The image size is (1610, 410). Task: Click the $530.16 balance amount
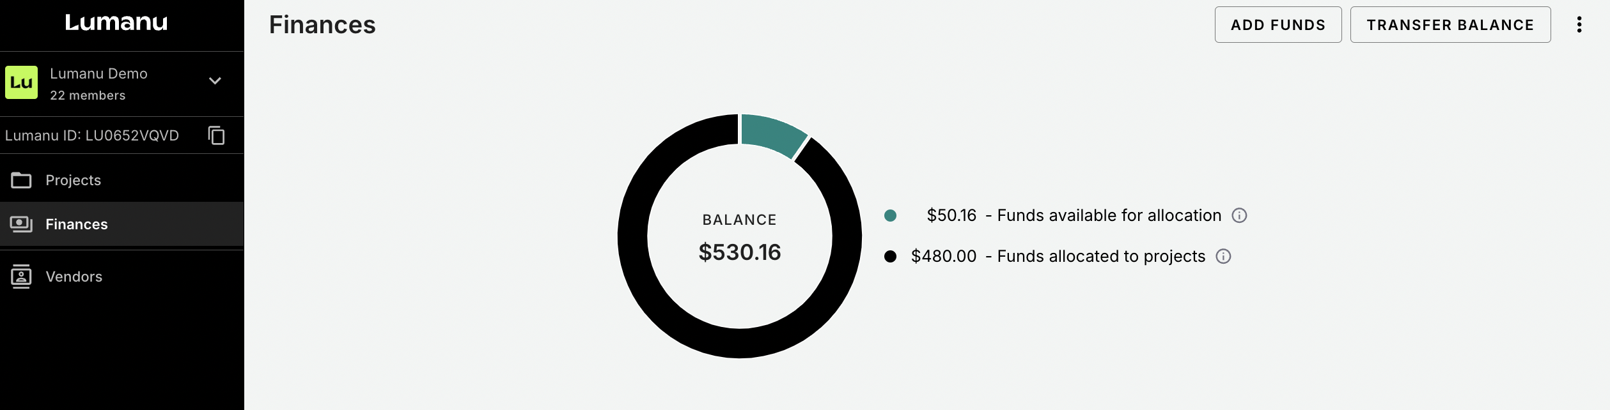(740, 252)
